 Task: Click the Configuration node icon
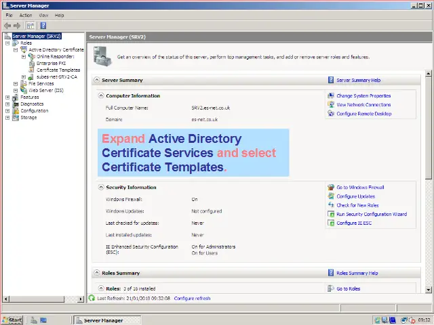16,110
